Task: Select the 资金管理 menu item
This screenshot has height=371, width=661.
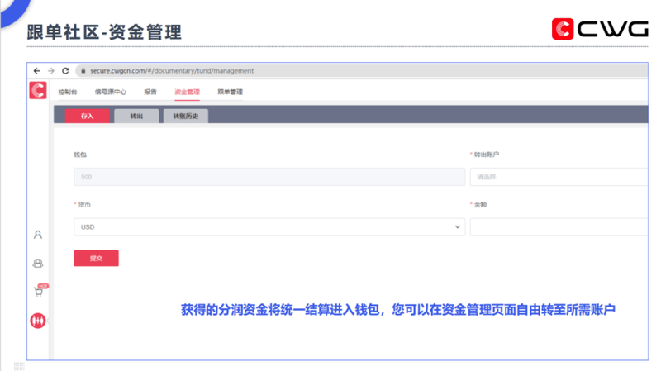Action: [x=188, y=92]
